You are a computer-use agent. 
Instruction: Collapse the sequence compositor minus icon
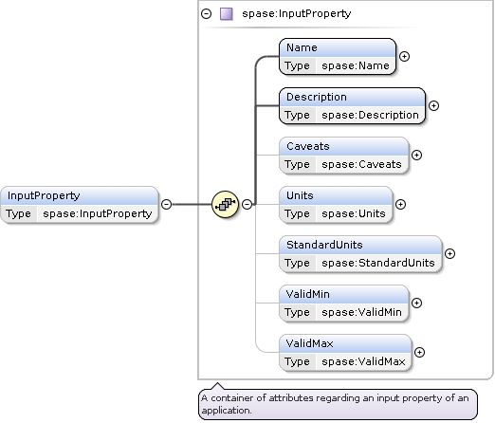coord(247,204)
